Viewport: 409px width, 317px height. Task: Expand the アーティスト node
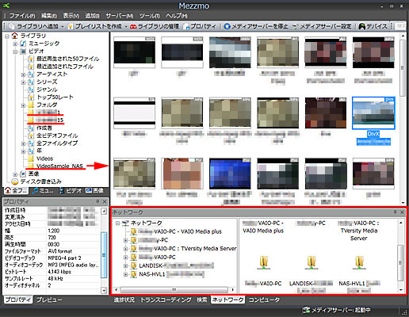click(23, 74)
